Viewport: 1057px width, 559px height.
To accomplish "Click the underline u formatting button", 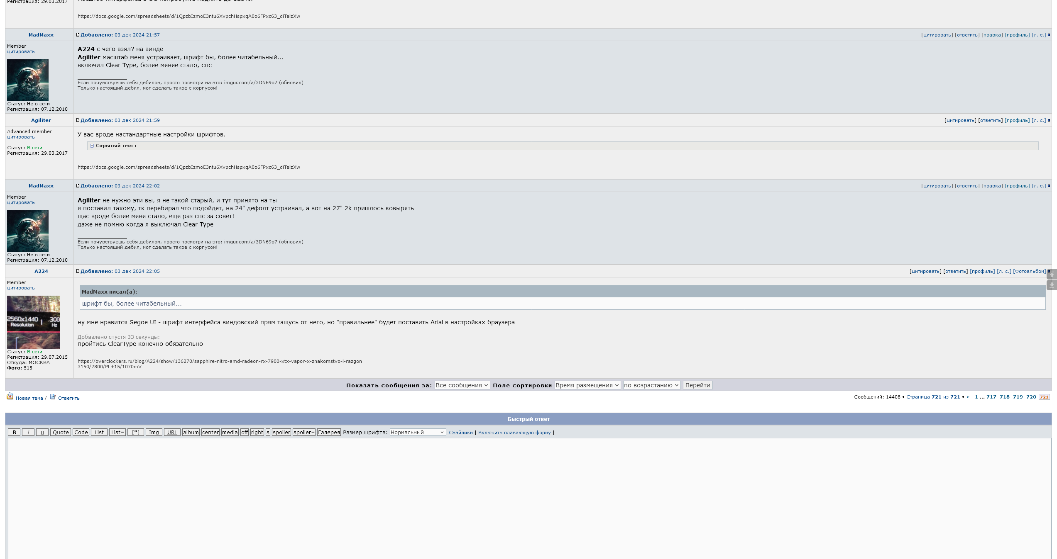I will click(42, 432).
